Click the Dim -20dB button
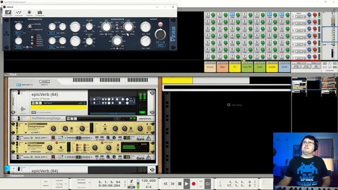338x190 pixels. pos(316,66)
